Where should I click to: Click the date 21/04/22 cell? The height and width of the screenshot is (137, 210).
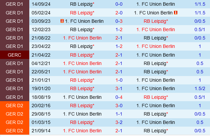click(41, 55)
